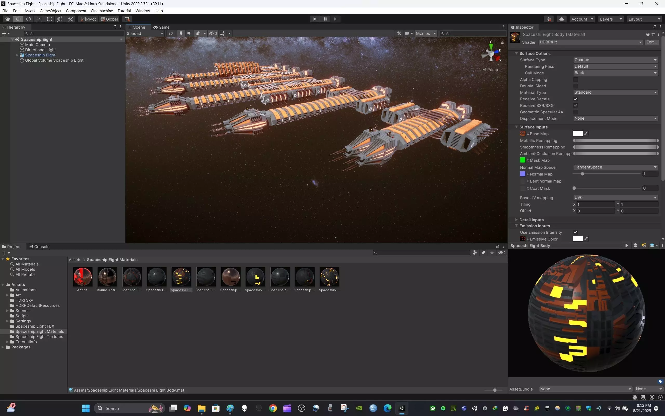Select the Rect Transform tool

click(x=49, y=19)
